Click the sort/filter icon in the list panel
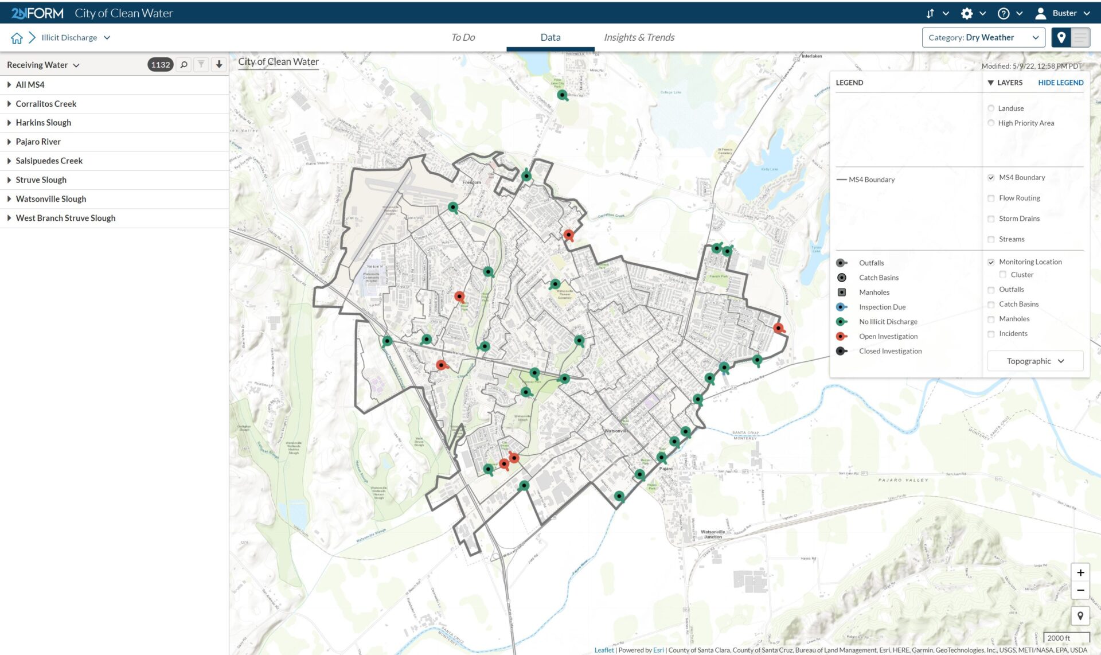Screen dimensions: 1101x655 click(x=201, y=65)
